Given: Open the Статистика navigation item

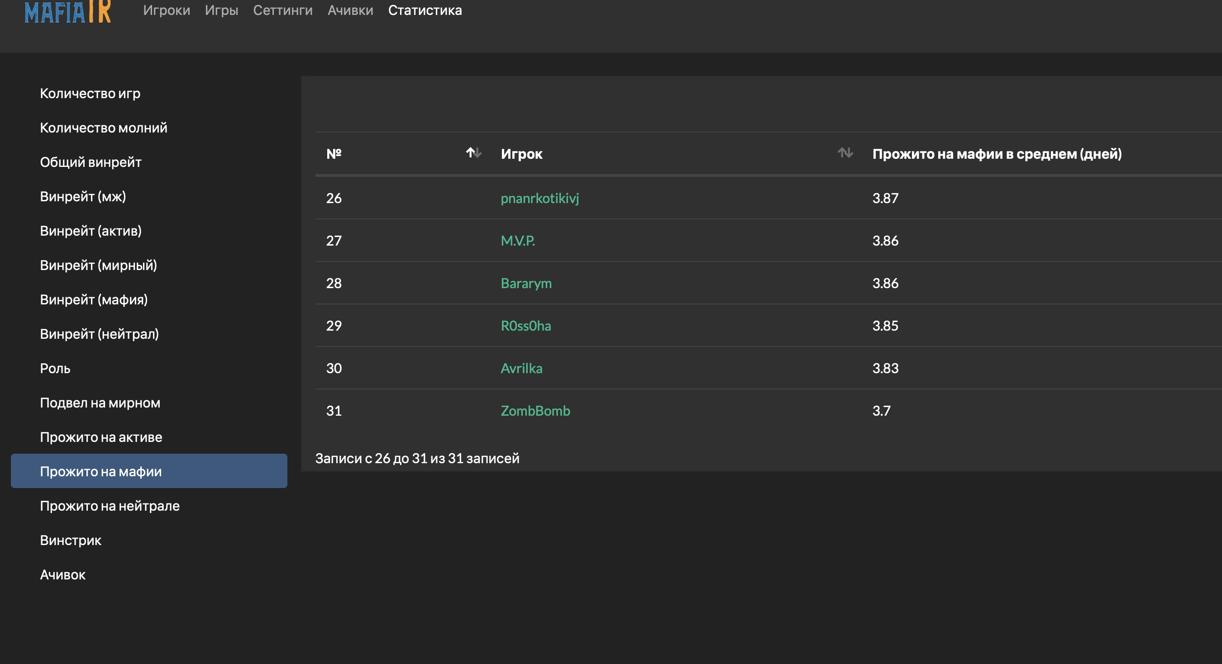Looking at the screenshot, I should 425,10.
